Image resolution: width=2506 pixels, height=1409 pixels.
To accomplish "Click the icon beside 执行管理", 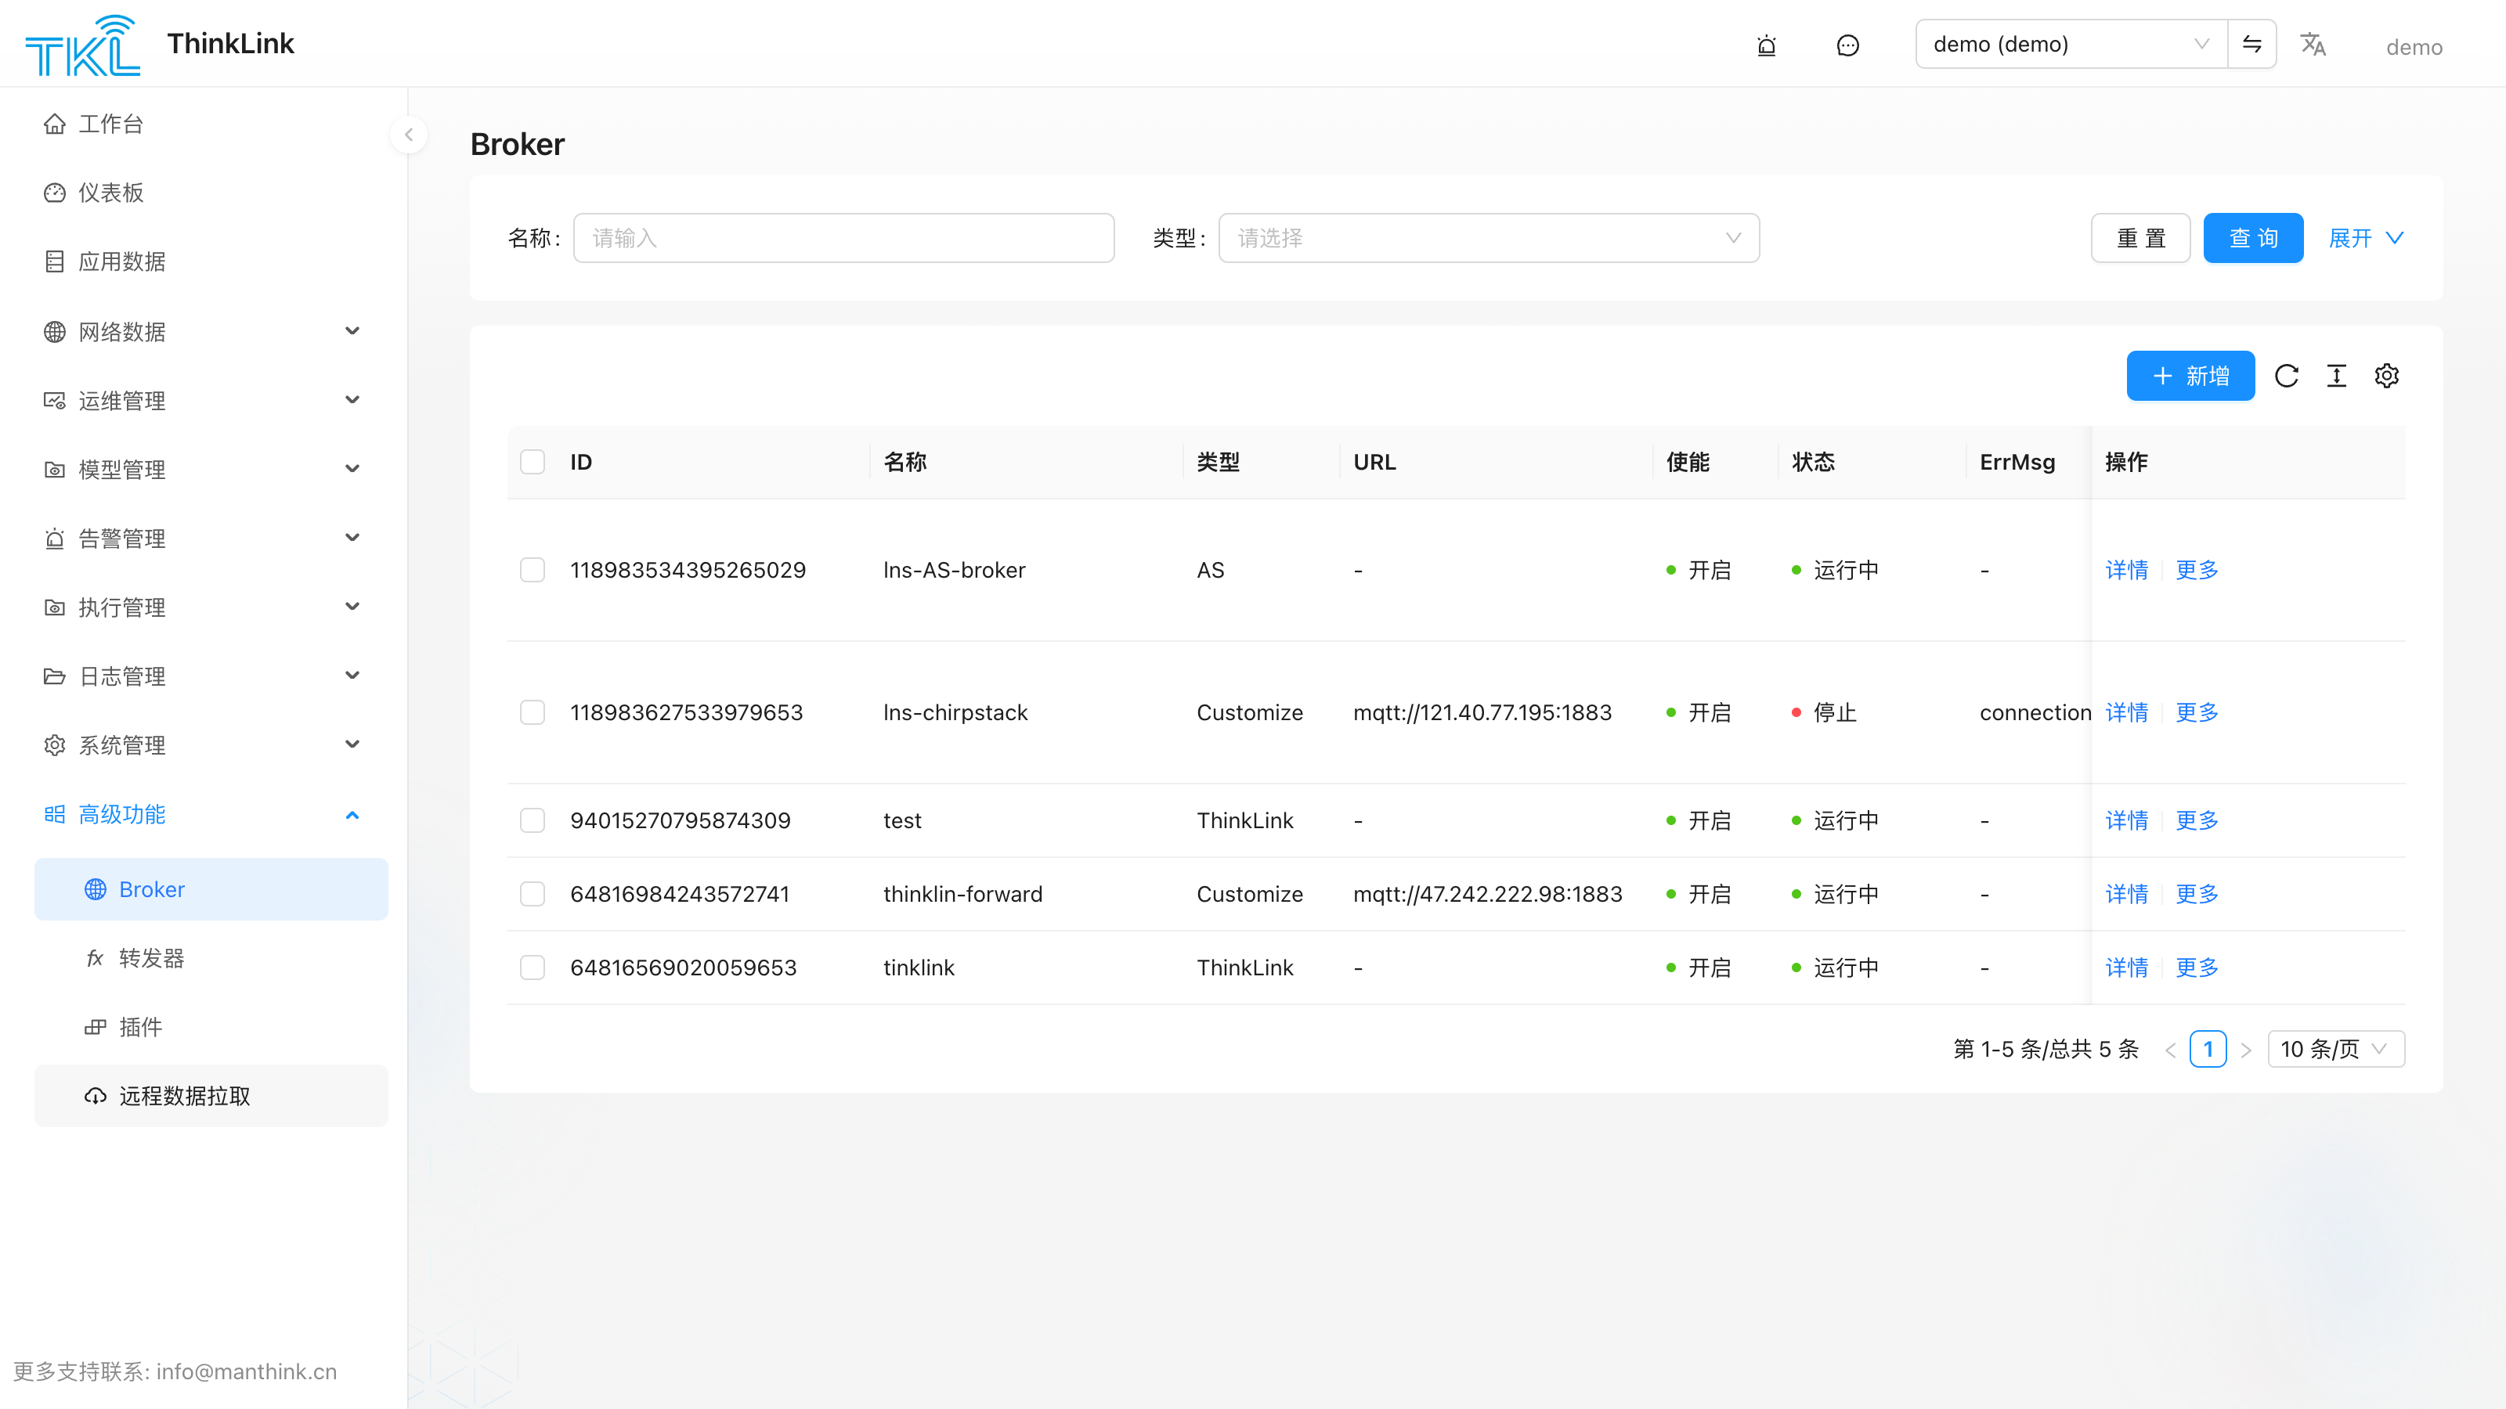I will tap(55, 607).
